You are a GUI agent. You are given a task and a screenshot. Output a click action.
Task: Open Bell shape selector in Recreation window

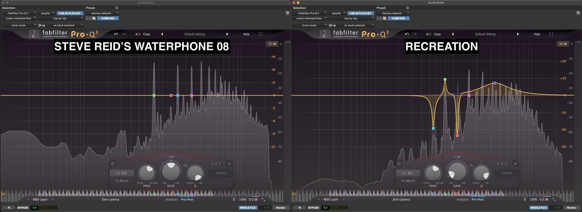point(408,173)
